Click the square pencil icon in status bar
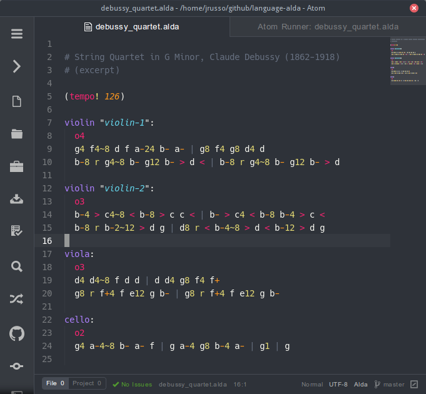 pyautogui.click(x=414, y=384)
